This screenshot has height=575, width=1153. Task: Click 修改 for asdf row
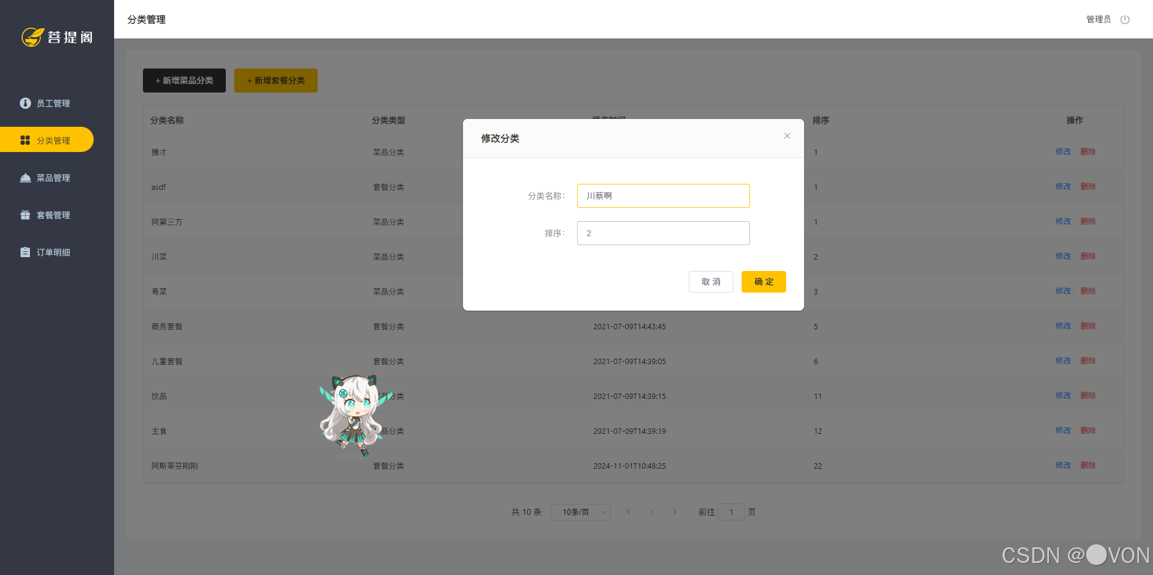1063,186
